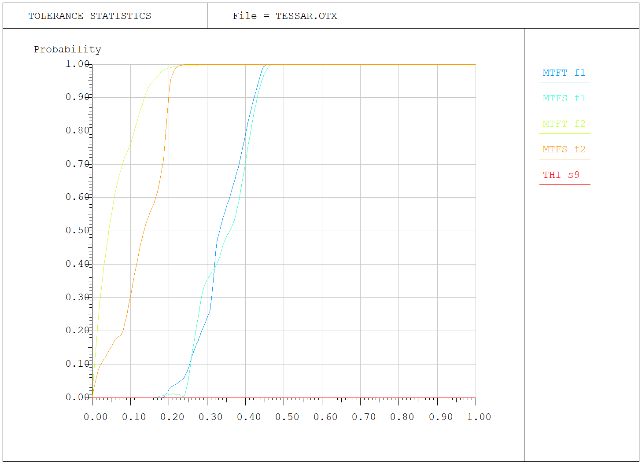Screen dimensions: 642x464
Task: Click the 0.30 label on the vertical axis
Action: pos(77,298)
